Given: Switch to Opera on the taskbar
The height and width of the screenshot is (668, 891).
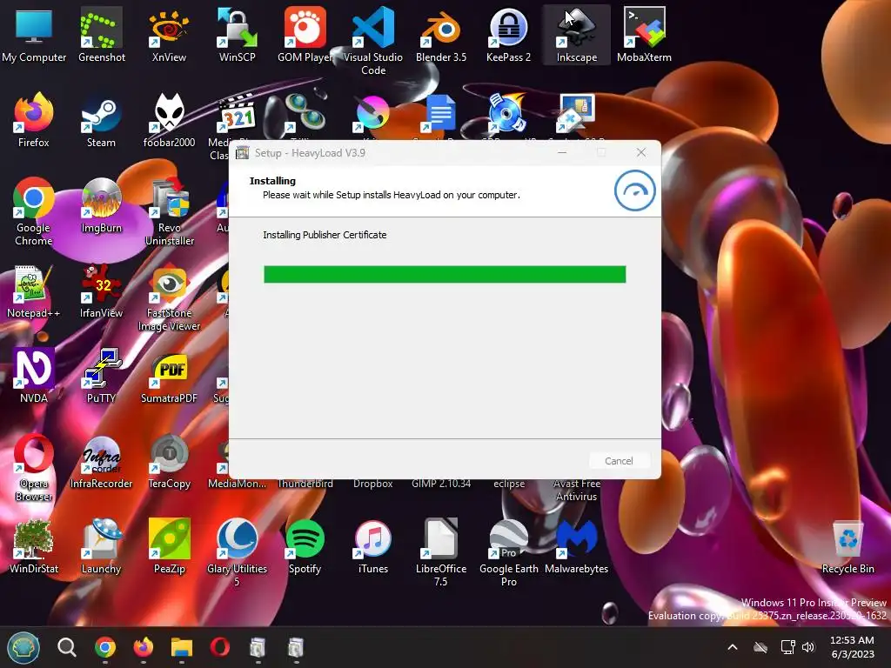Looking at the screenshot, I should pyautogui.click(x=220, y=647).
